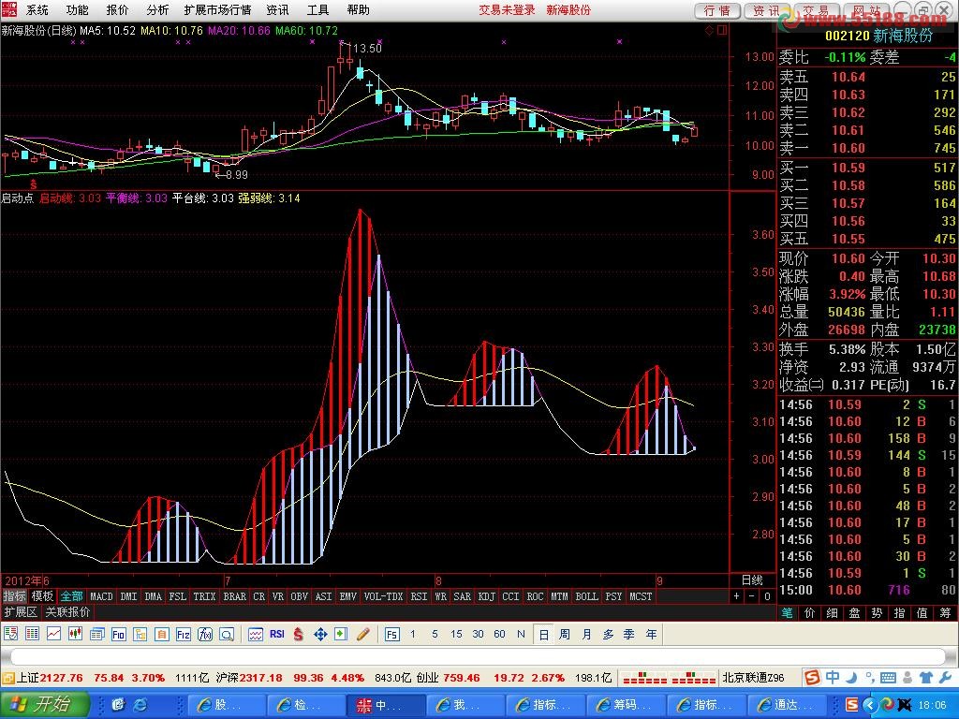The image size is (959, 719).
Task: Select the 日 daily period
Action: tap(543, 635)
